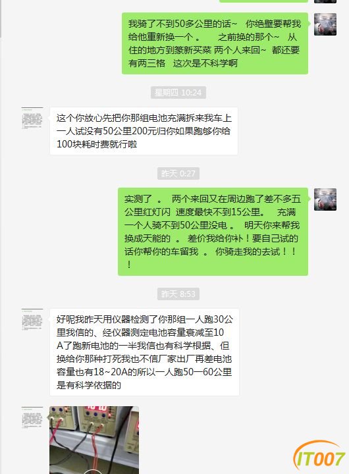Open sender avatar beside '实测了' message

pos(325,199)
